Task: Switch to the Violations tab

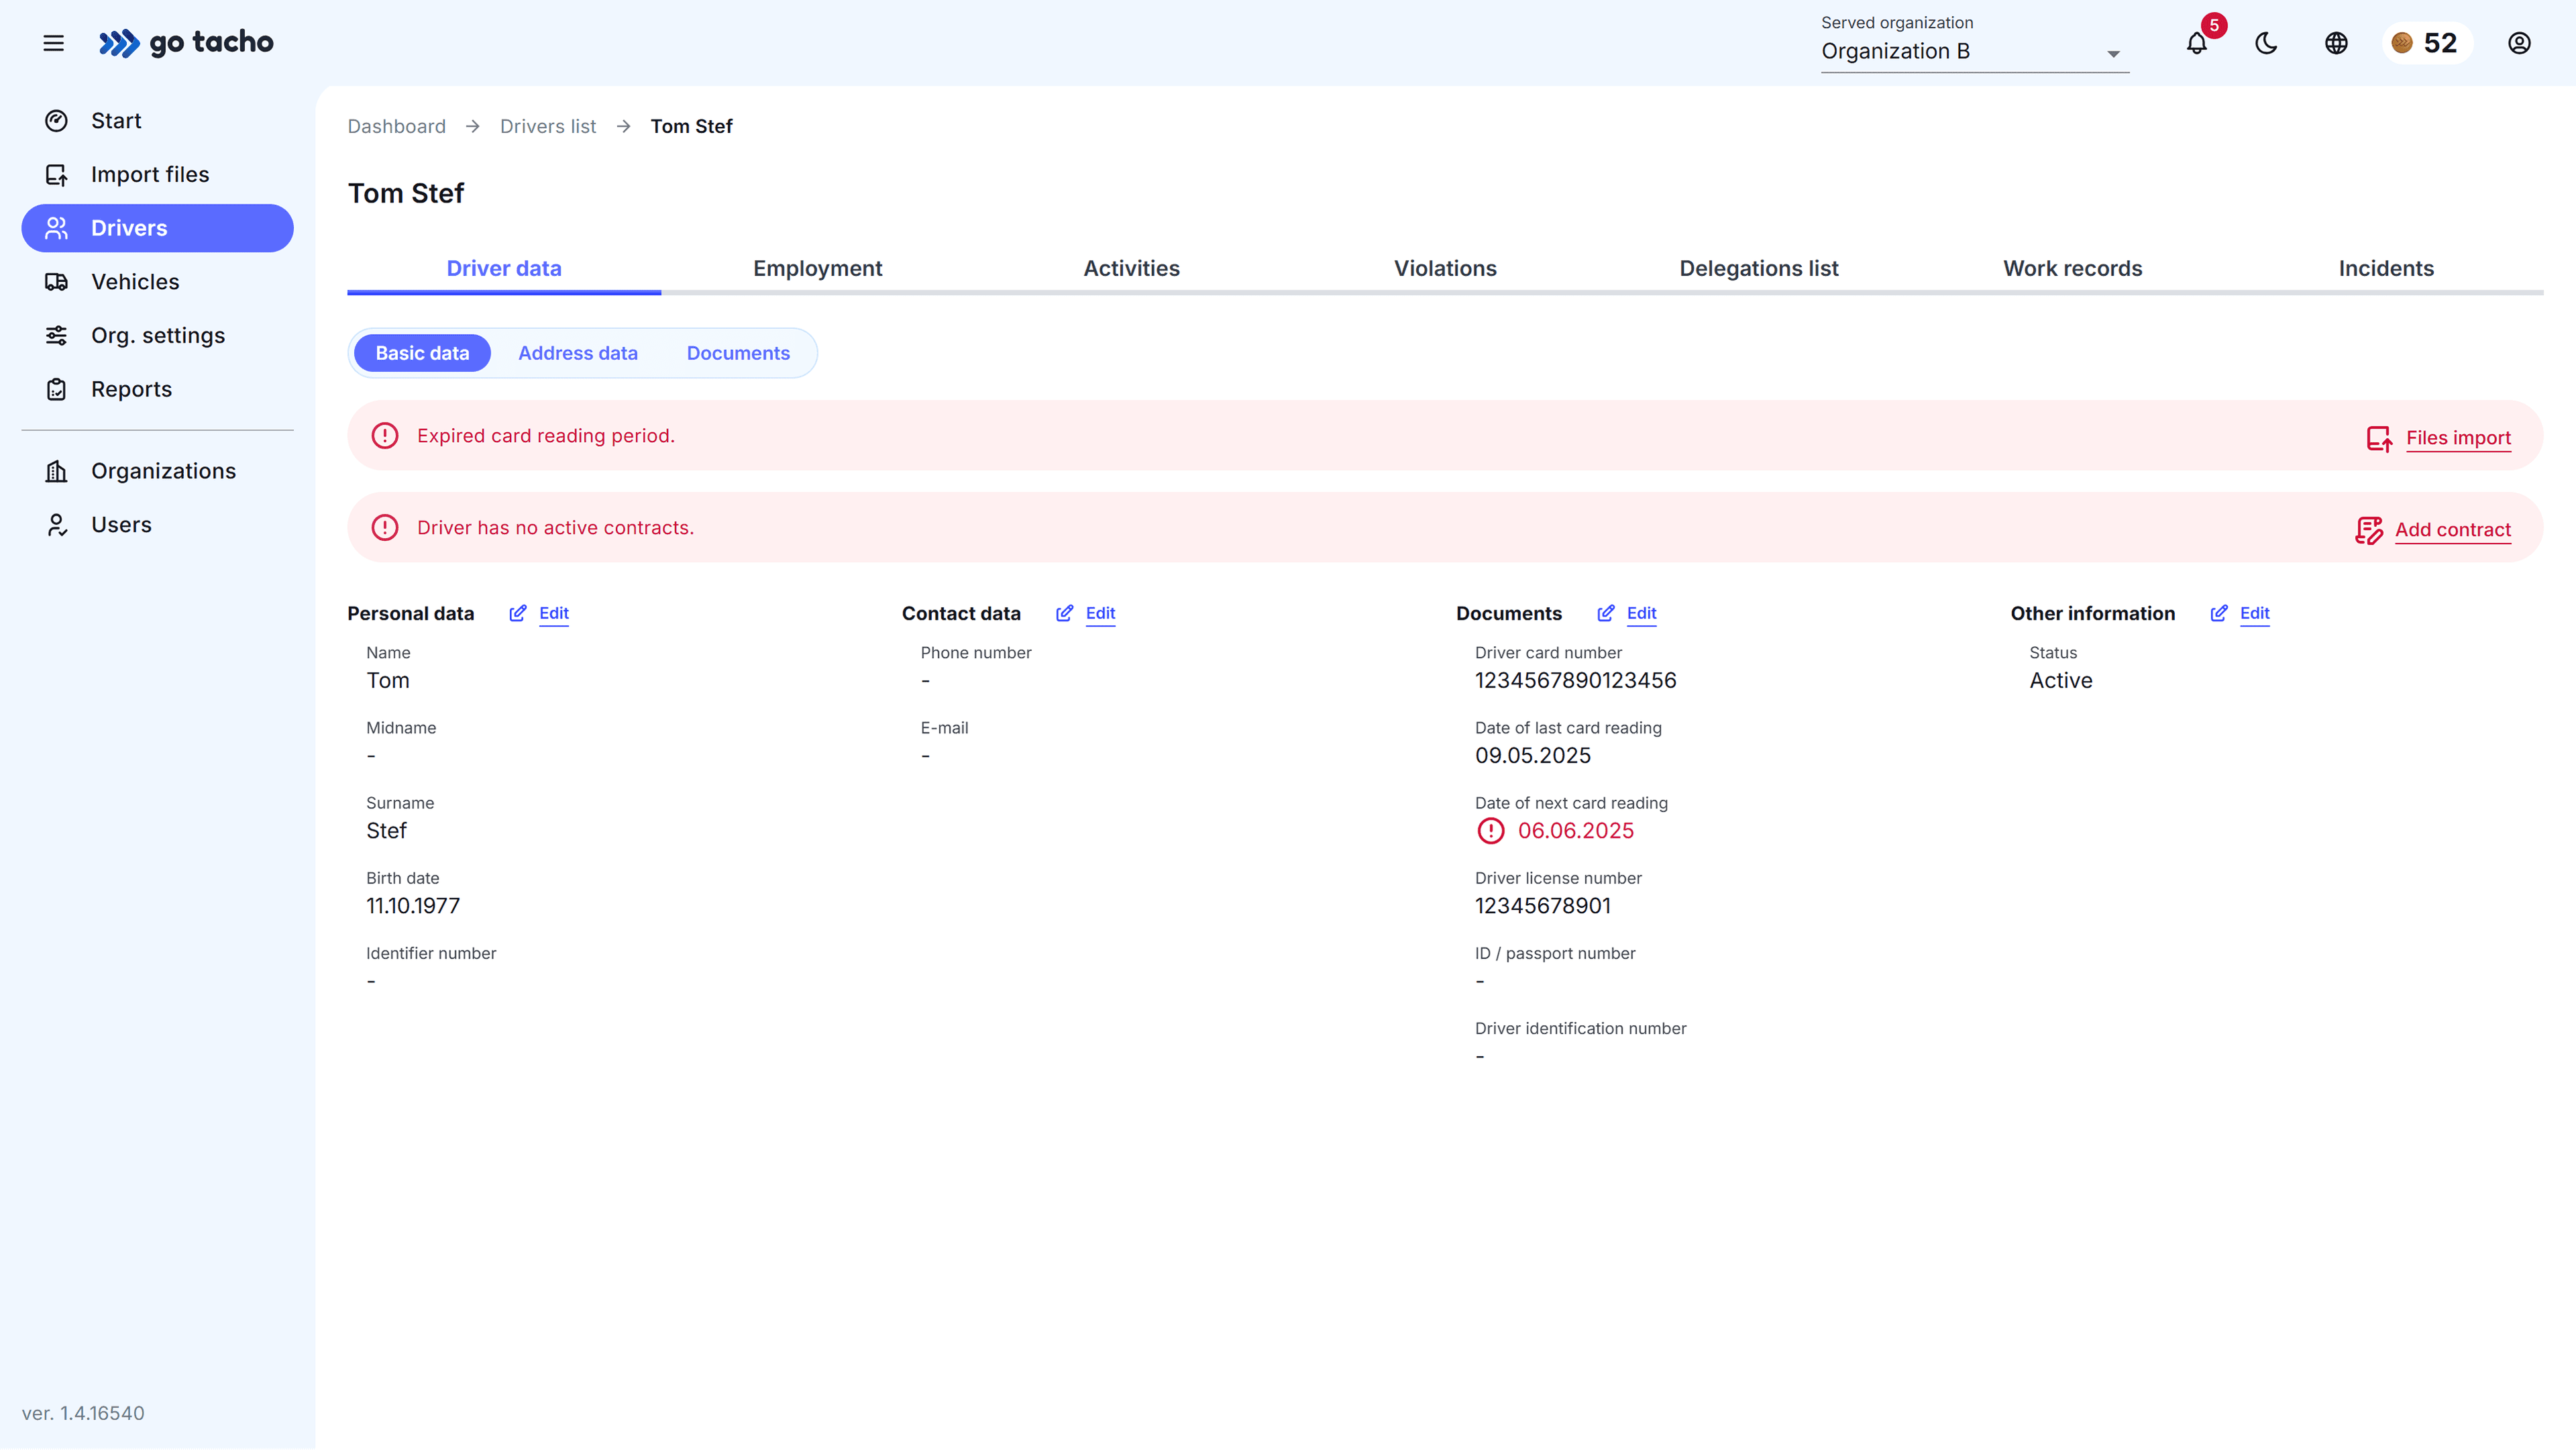Action: coord(1445,268)
